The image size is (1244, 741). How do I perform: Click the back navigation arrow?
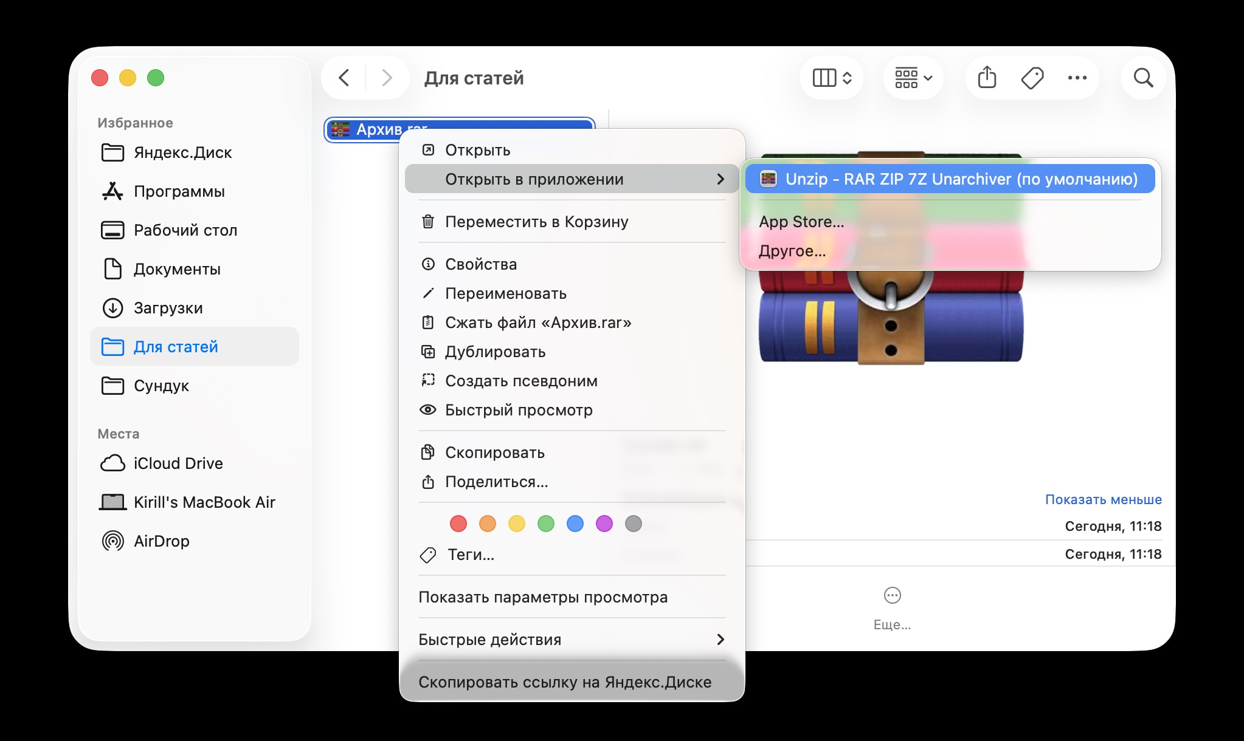tap(344, 78)
